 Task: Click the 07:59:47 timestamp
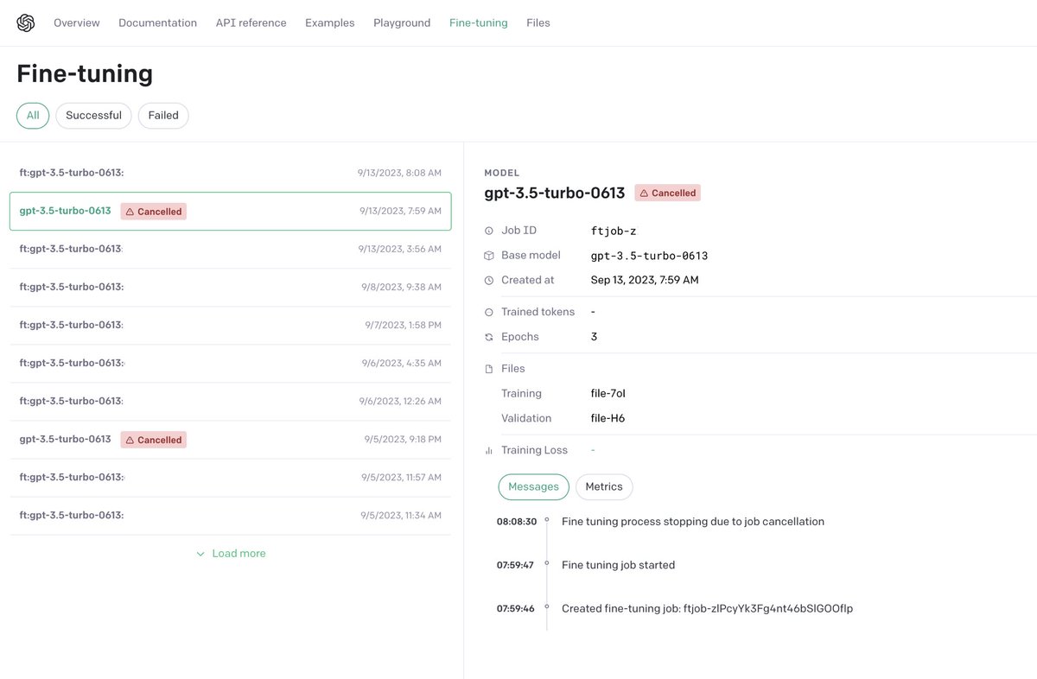pos(515,565)
